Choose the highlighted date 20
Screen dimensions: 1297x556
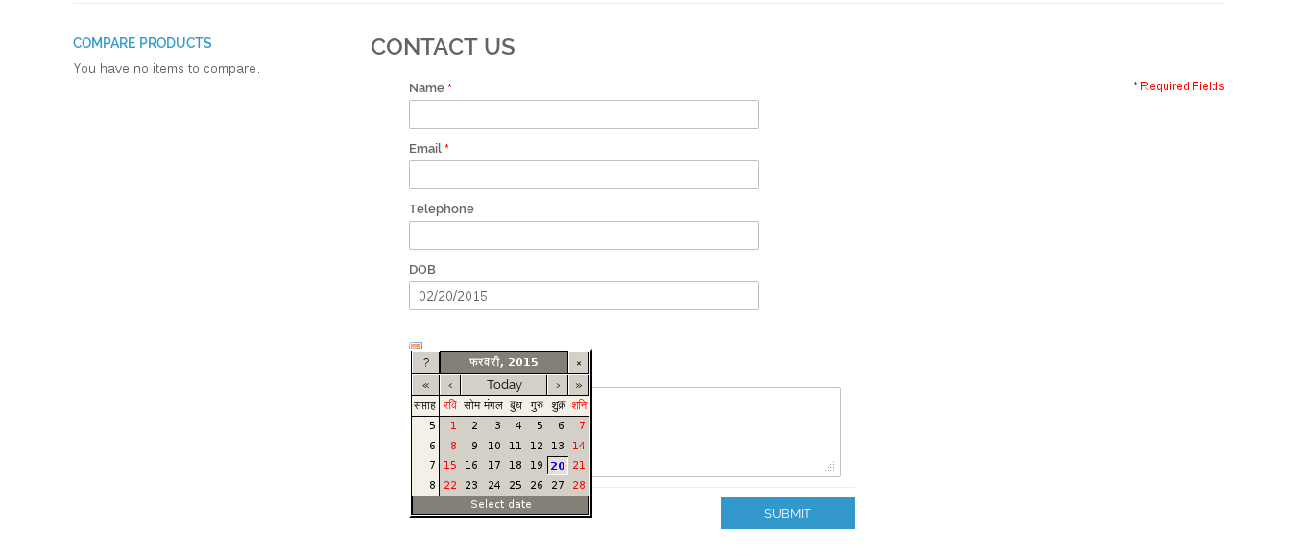[x=558, y=466]
